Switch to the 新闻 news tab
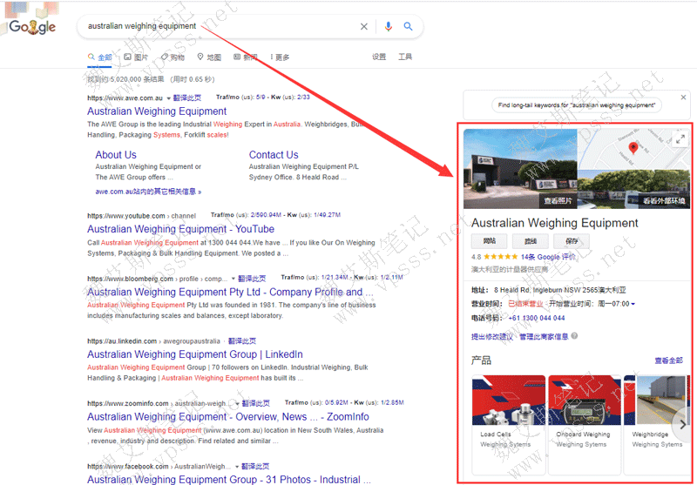Screen dimensions: 697x485 pyautogui.click(x=246, y=57)
